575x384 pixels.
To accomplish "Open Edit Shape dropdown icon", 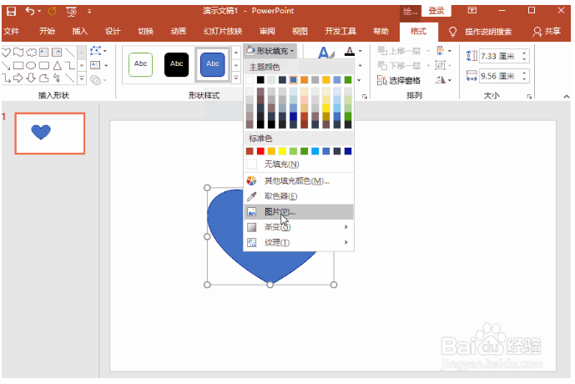I will [x=98, y=51].
